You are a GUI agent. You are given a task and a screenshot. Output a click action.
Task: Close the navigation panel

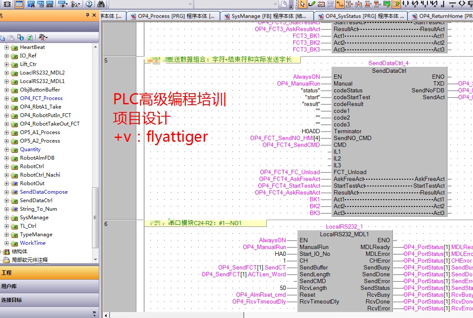point(94,15)
